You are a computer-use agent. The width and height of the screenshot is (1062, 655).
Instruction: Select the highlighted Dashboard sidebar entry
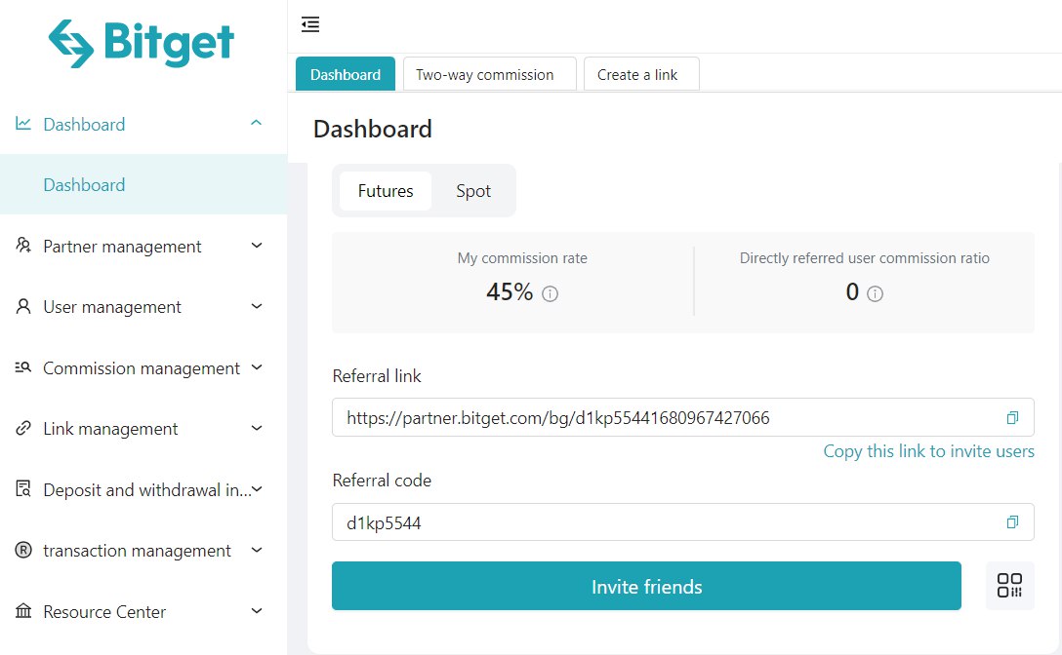coord(83,184)
